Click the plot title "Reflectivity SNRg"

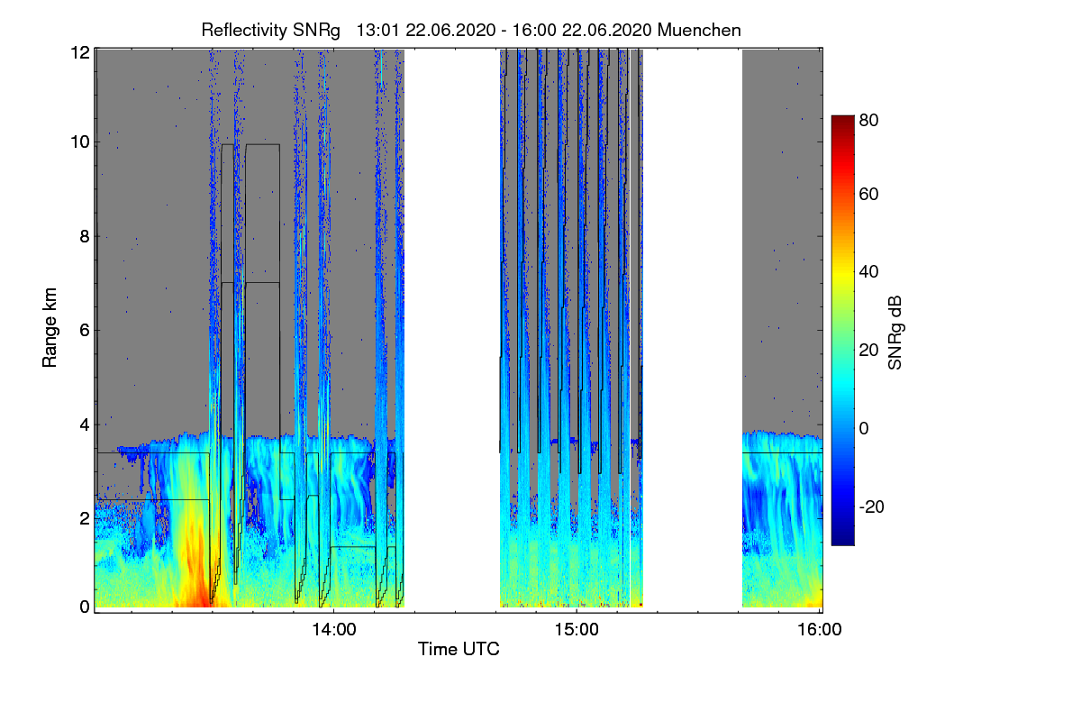click(271, 30)
